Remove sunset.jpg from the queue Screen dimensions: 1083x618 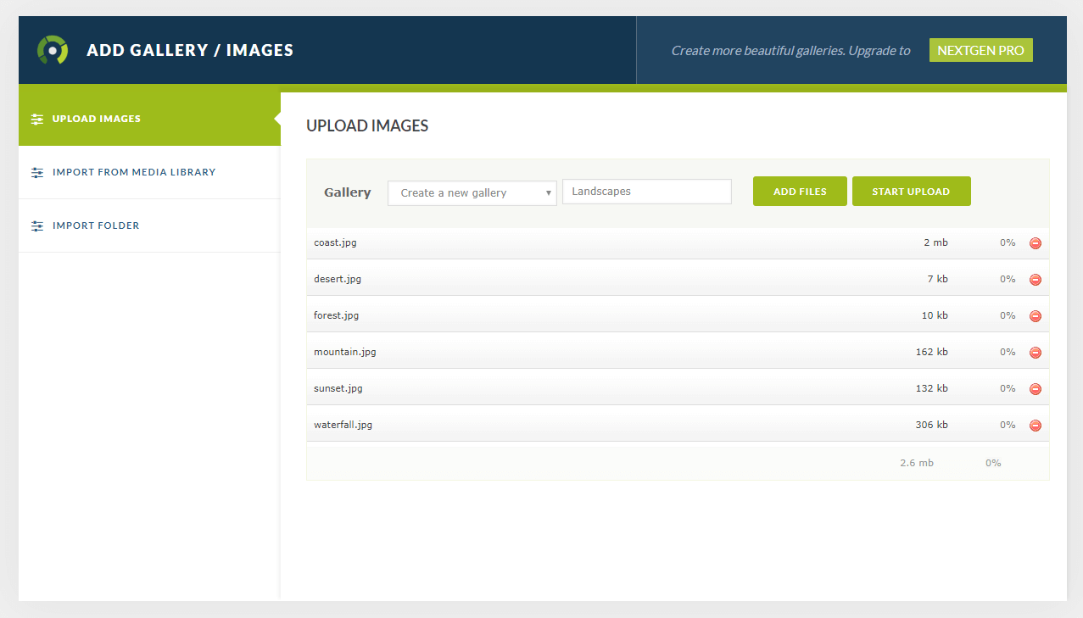pos(1035,388)
